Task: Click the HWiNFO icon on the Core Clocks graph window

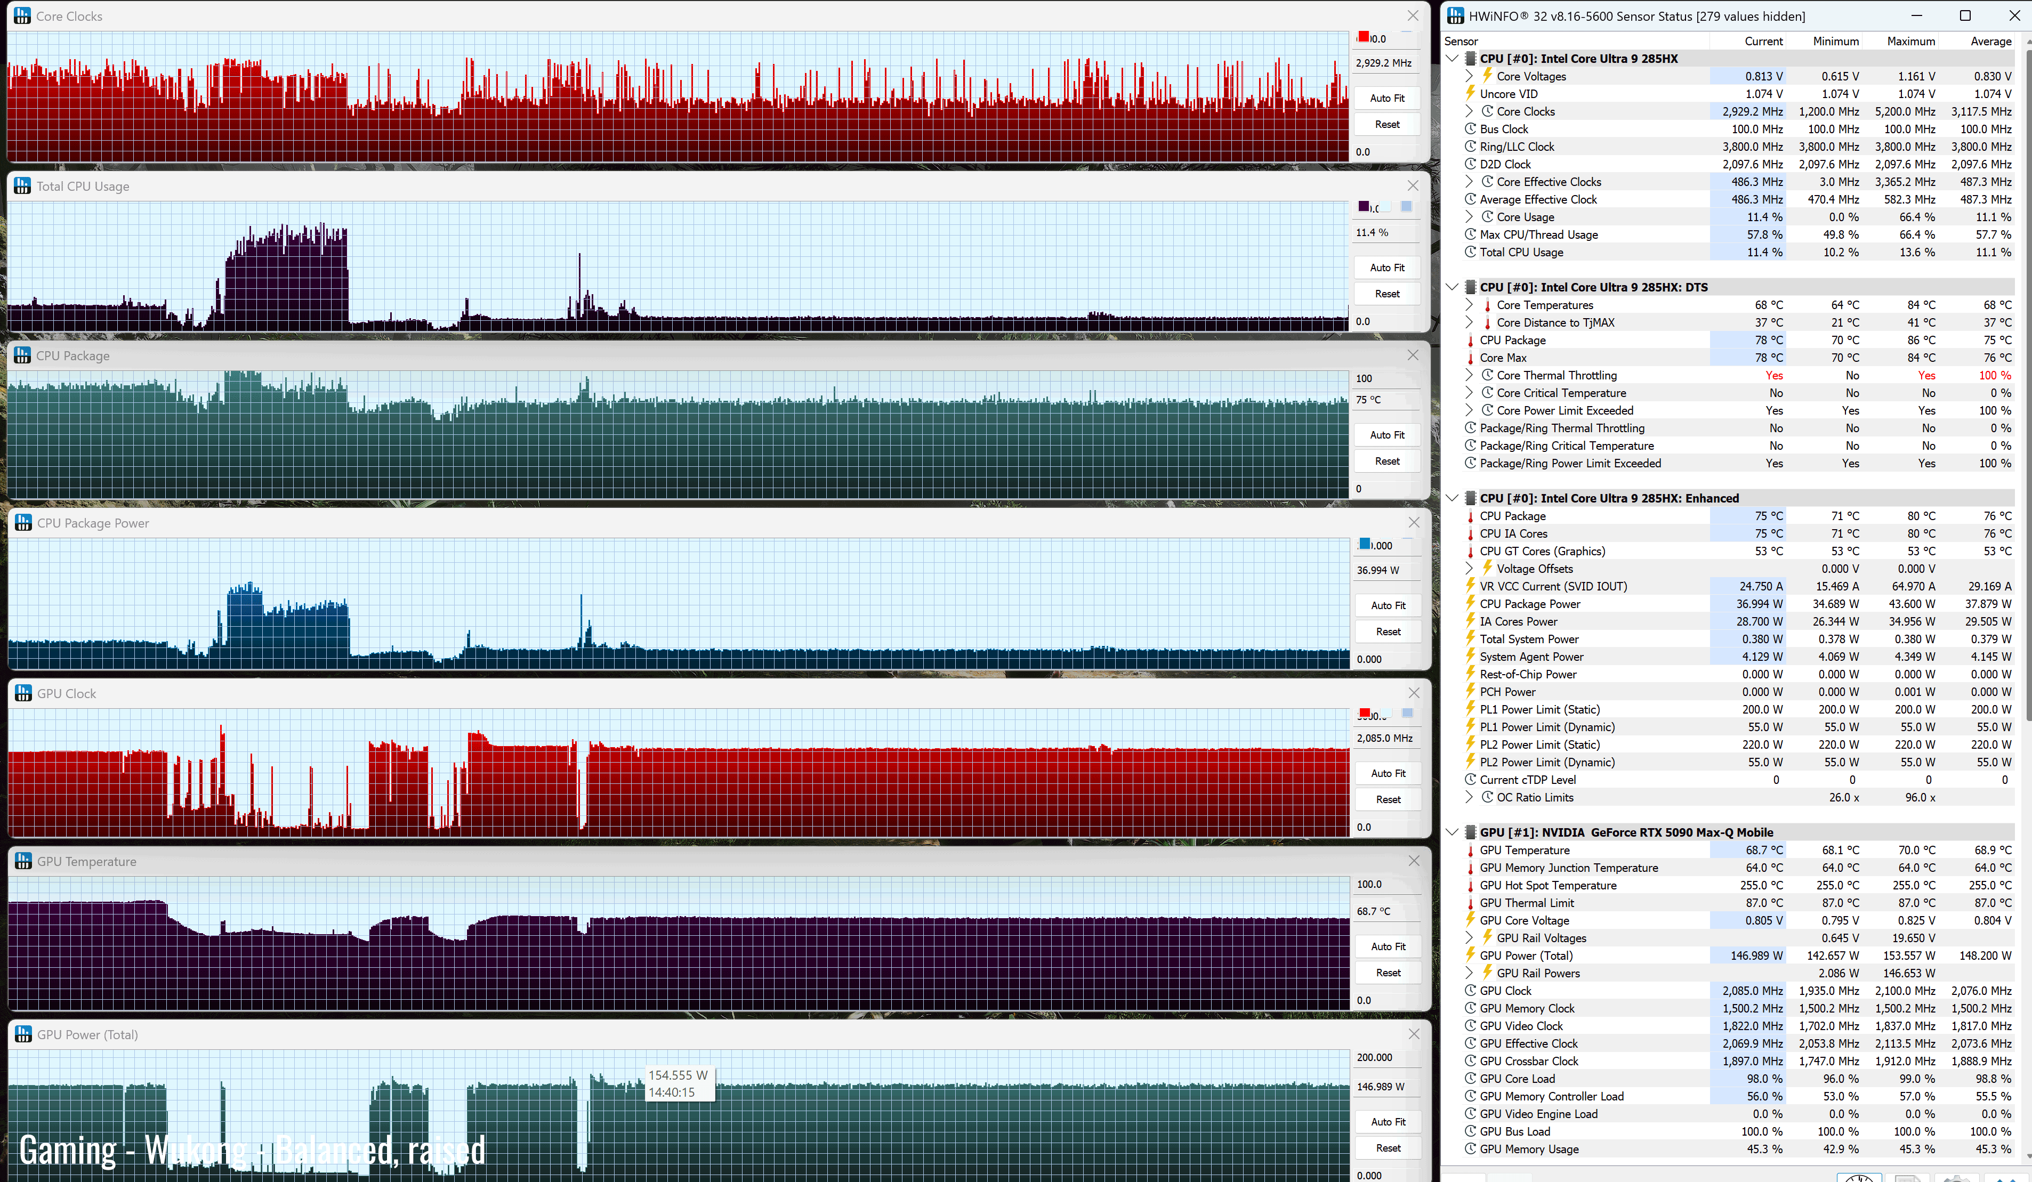Action: pos(22,16)
